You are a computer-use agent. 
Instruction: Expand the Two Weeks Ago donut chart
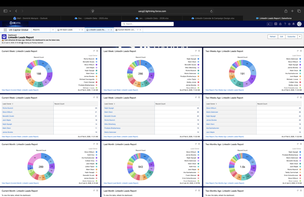(301, 51)
